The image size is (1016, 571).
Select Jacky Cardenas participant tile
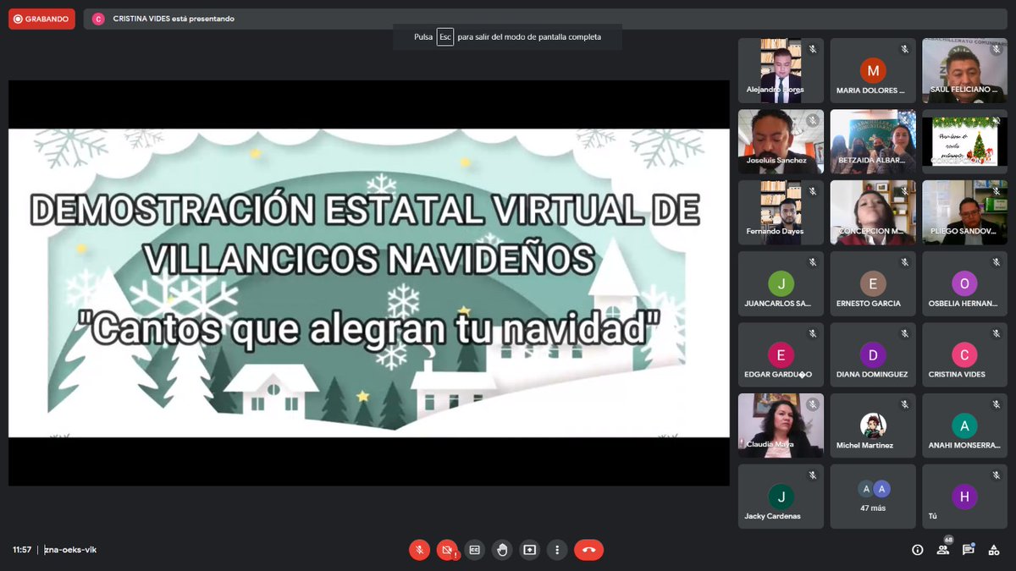coord(781,497)
